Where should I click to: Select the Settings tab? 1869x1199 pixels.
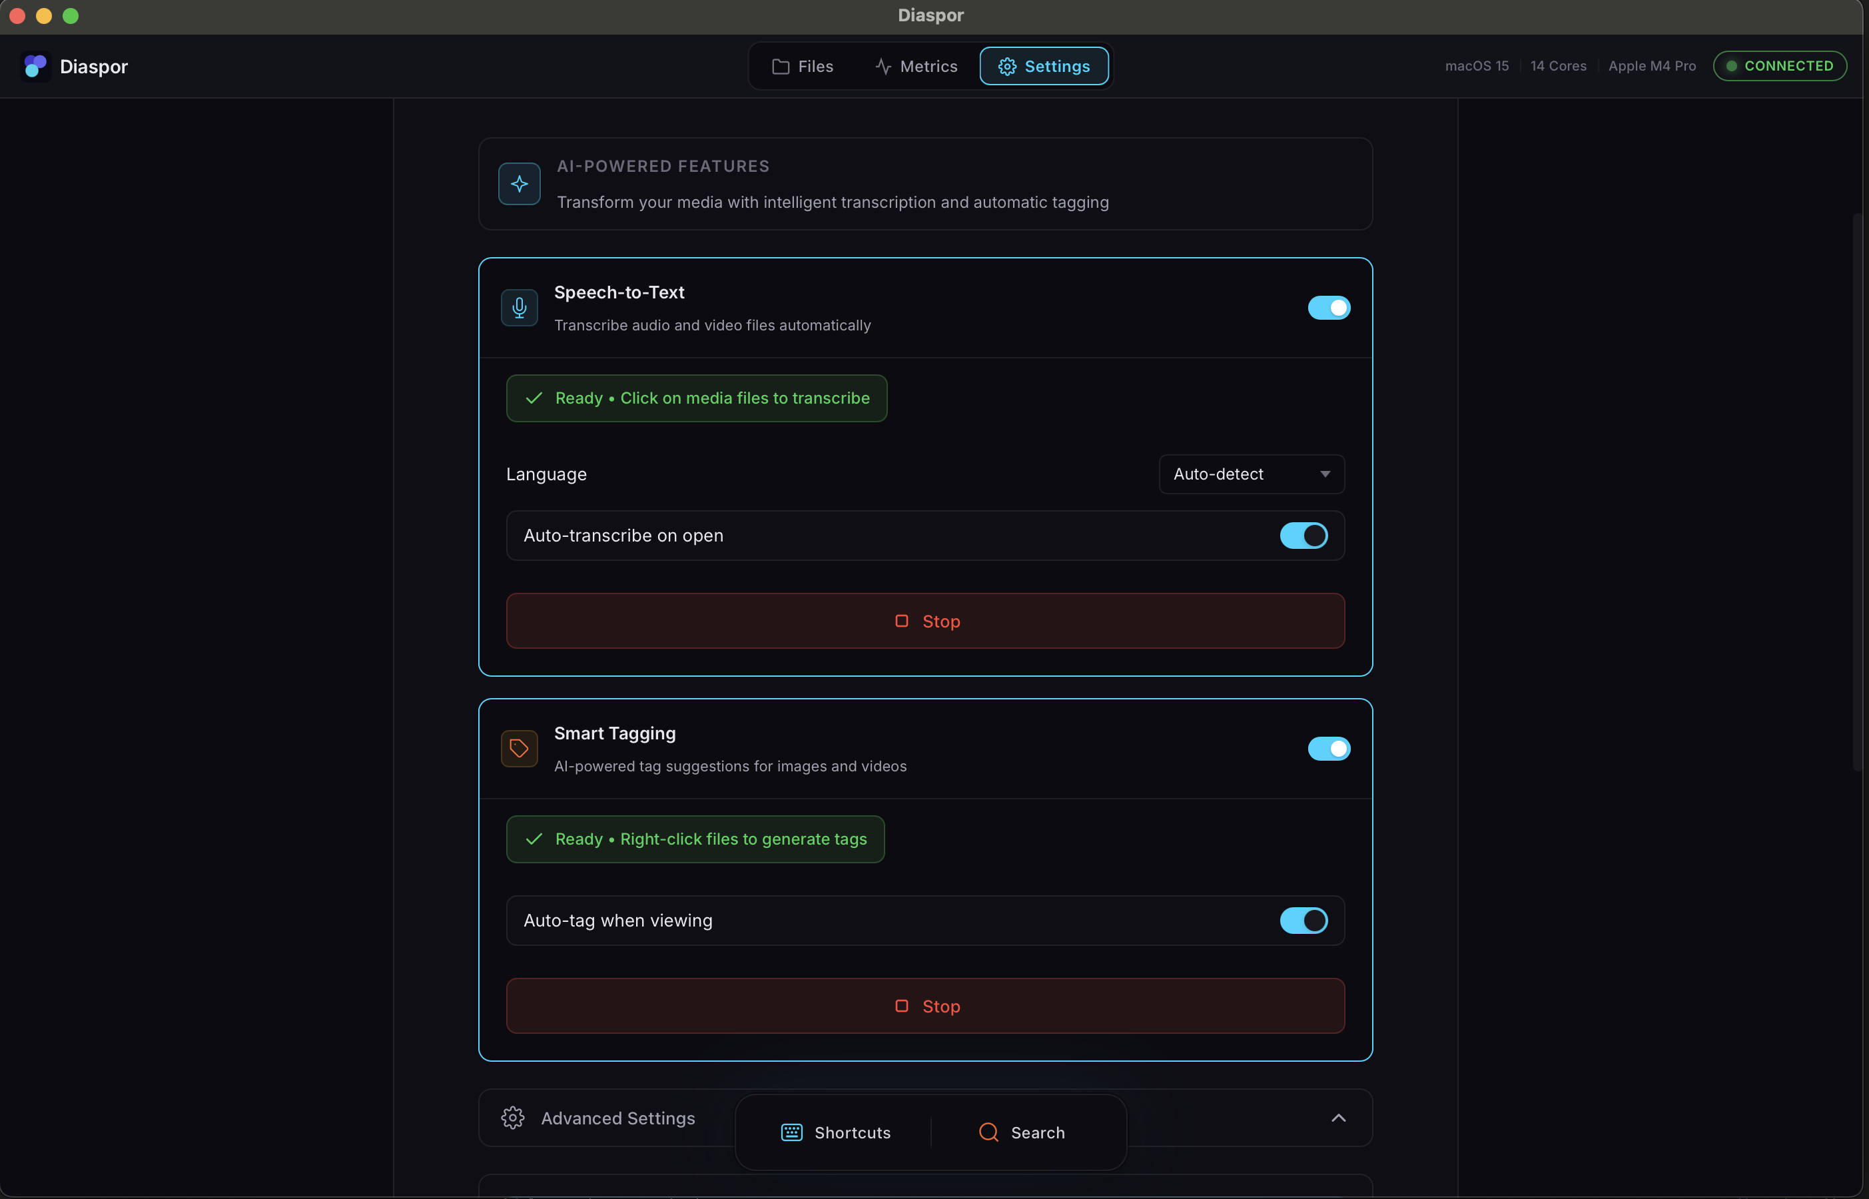(1044, 66)
